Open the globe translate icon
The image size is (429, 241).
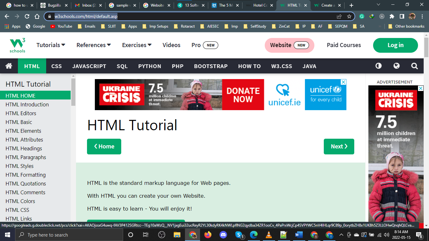(x=396, y=66)
